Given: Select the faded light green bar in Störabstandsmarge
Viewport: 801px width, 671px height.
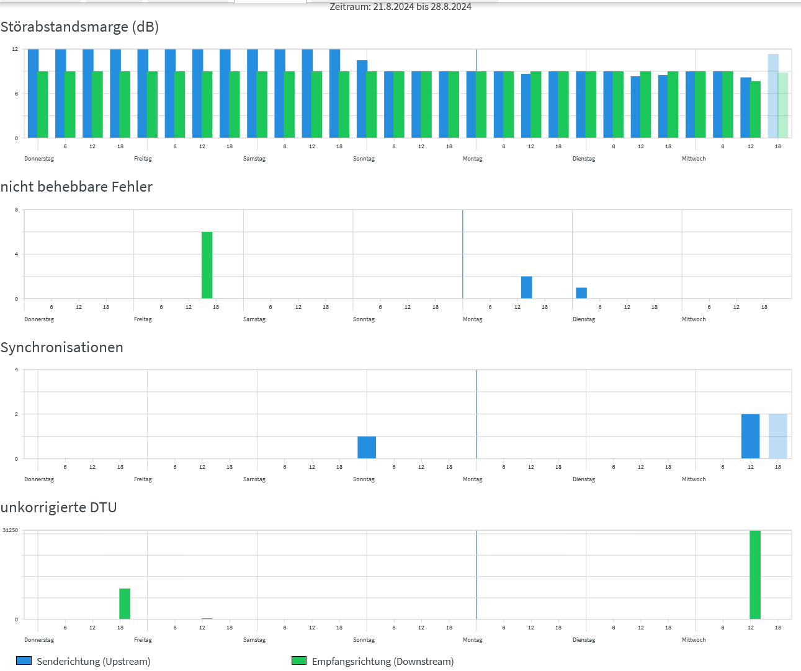Looking at the screenshot, I should click(783, 105).
